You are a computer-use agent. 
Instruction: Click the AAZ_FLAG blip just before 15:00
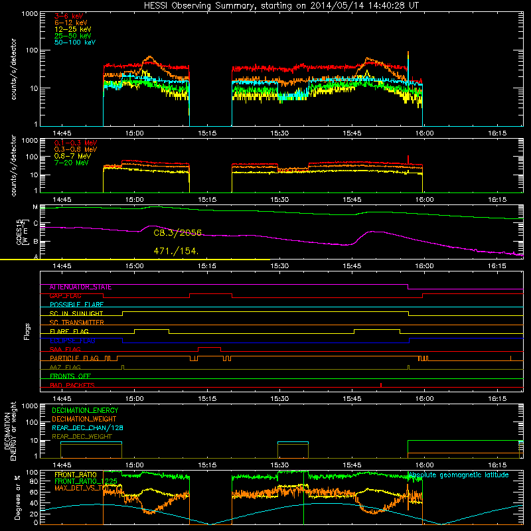click(x=123, y=367)
